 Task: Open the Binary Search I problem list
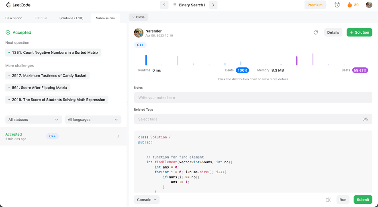[189, 5]
